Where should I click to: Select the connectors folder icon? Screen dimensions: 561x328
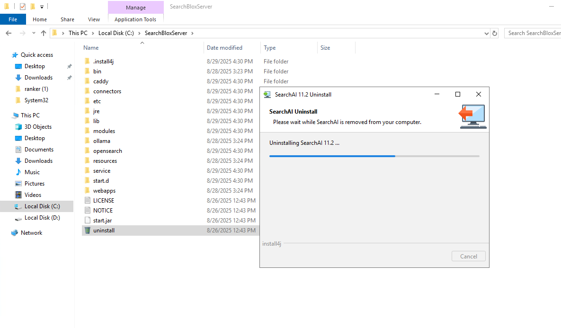click(x=87, y=91)
